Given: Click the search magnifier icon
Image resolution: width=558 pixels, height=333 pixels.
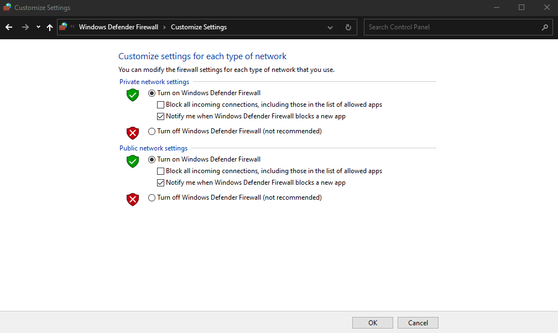Looking at the screenshot, I should coord(545,27).
